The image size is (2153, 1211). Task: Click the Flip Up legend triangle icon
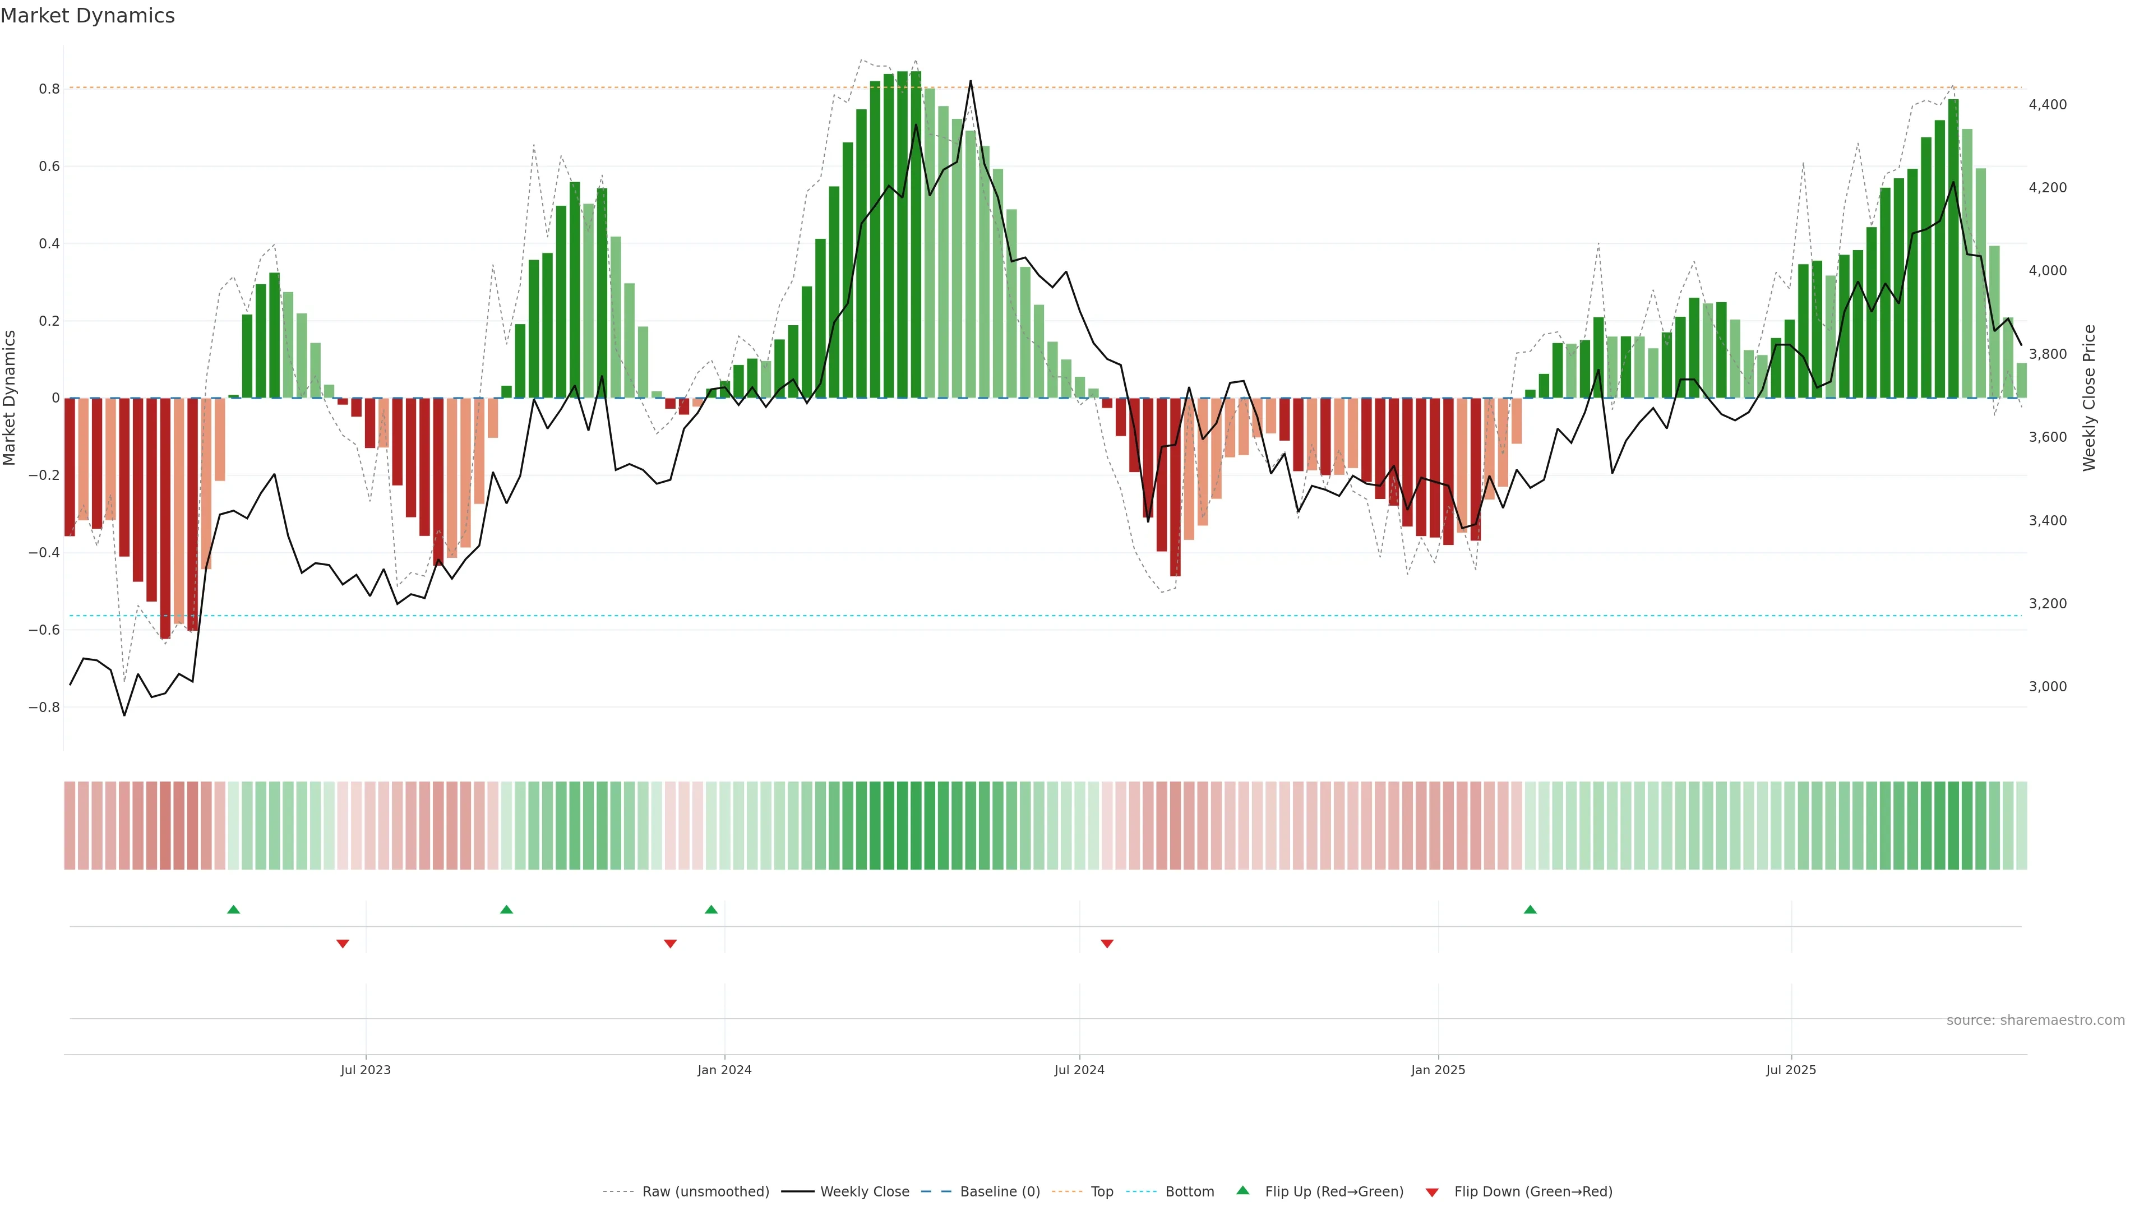pos(1243,1190)
